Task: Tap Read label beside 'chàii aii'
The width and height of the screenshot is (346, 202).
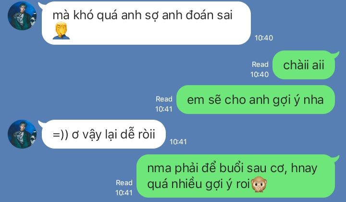Action: [x=260, y=64]
